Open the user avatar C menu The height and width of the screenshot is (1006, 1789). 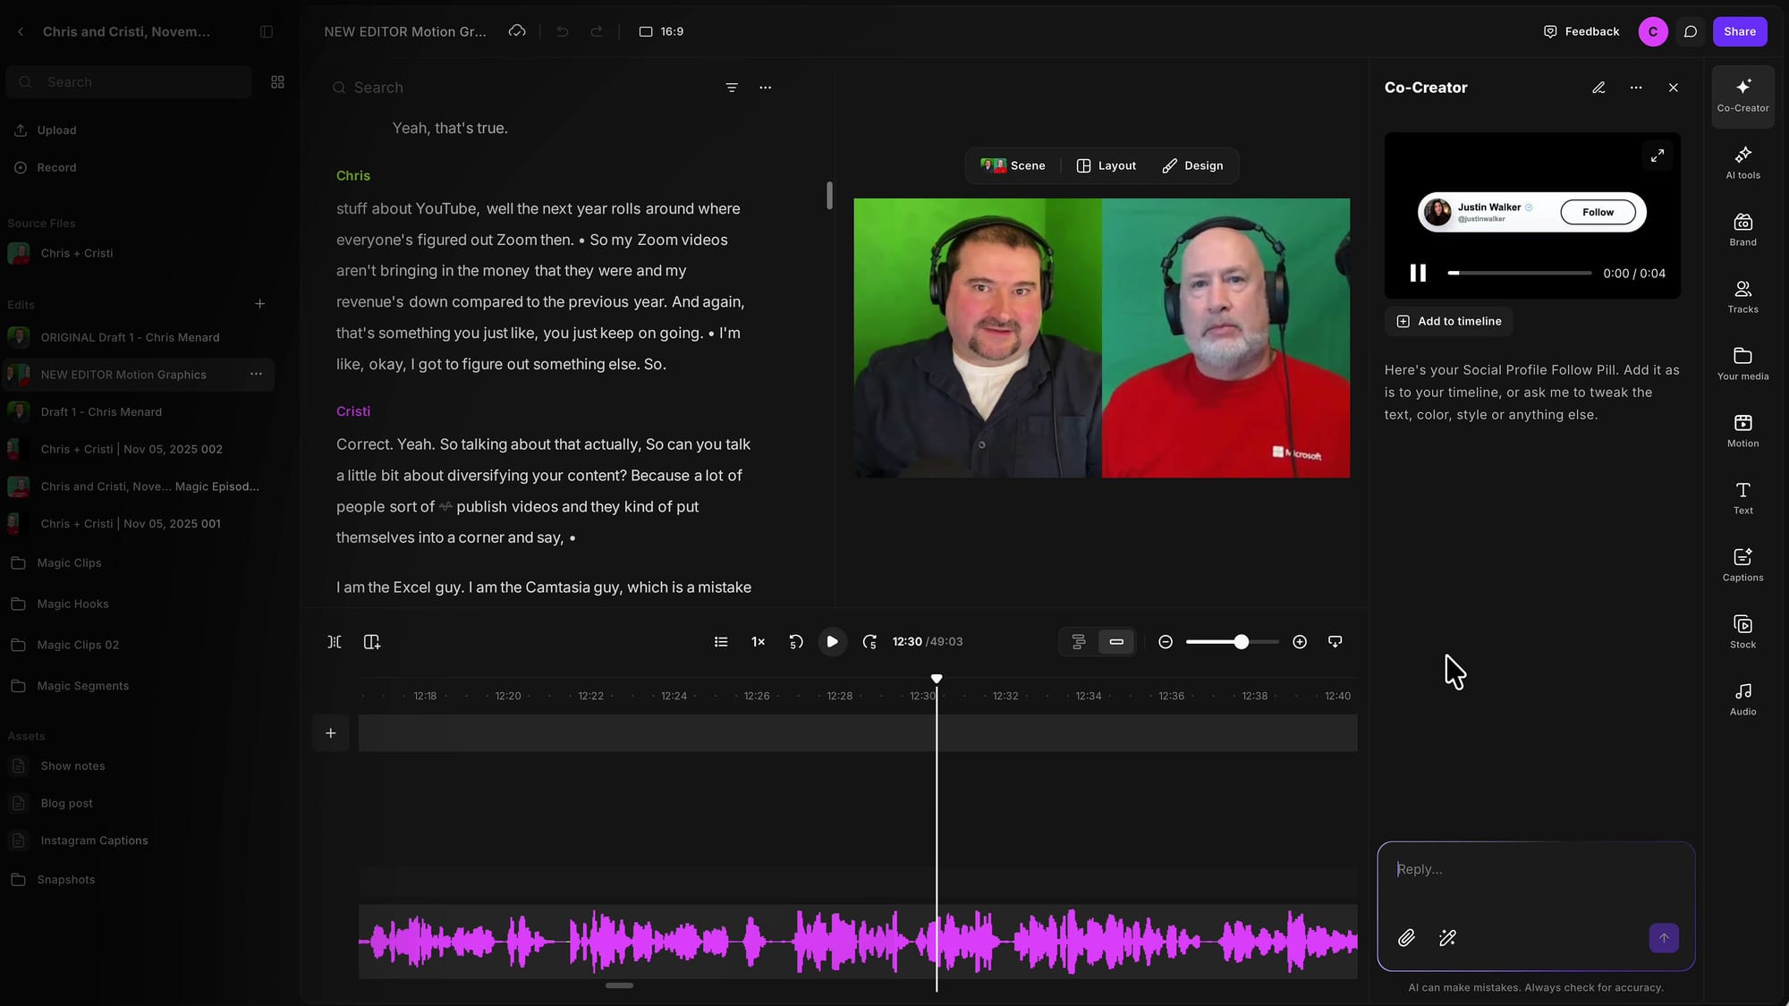pos(1652,31)
